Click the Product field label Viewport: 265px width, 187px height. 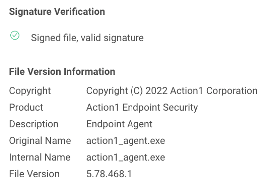(26, 107)
